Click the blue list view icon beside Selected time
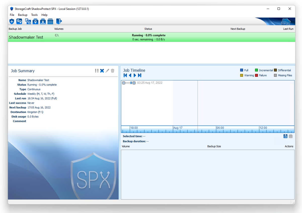This screenshot has height=213, width=302. [x=285, y=136]
